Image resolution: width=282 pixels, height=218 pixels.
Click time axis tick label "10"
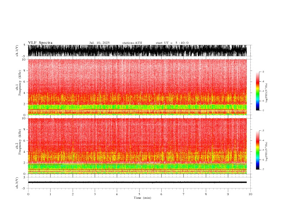(x=250, y=194)
